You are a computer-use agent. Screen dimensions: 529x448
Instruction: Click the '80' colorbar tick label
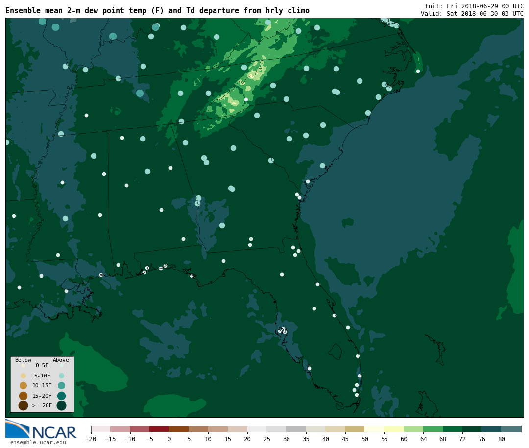click(x=502, y=439)
